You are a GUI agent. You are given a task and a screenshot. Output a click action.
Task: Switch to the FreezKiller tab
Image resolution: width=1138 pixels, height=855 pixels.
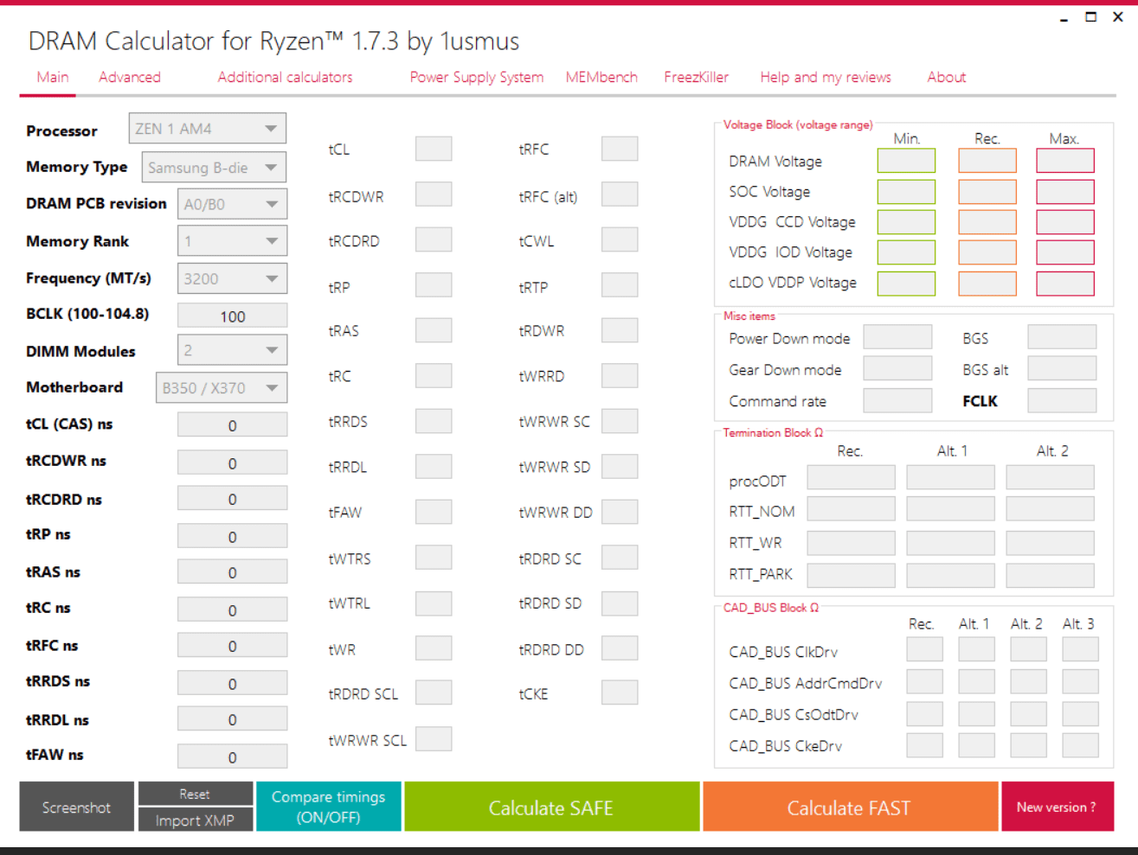pyautogui.click(x=697, y=77)
